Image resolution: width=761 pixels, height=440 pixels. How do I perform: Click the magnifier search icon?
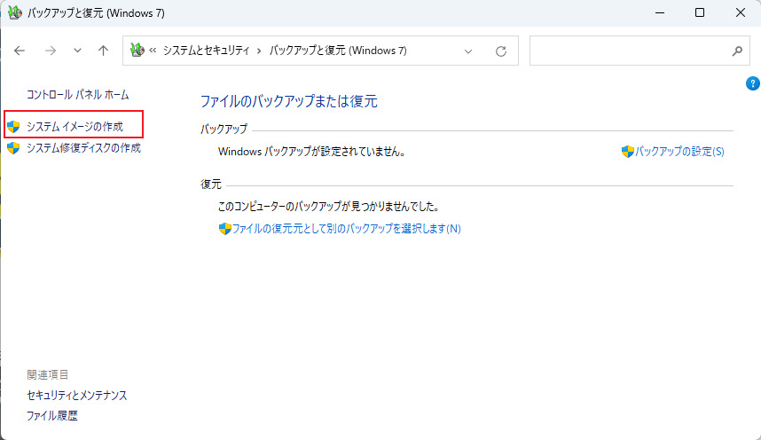click(737, 51)
